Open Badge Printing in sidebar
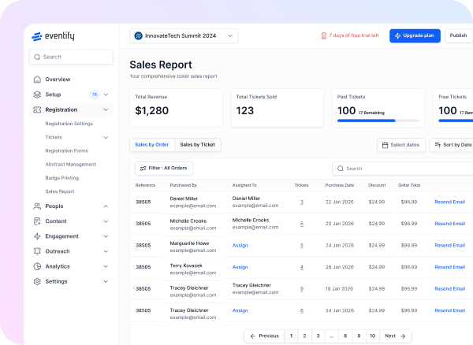This screenshot has width=473, height=345. point(62,178)
